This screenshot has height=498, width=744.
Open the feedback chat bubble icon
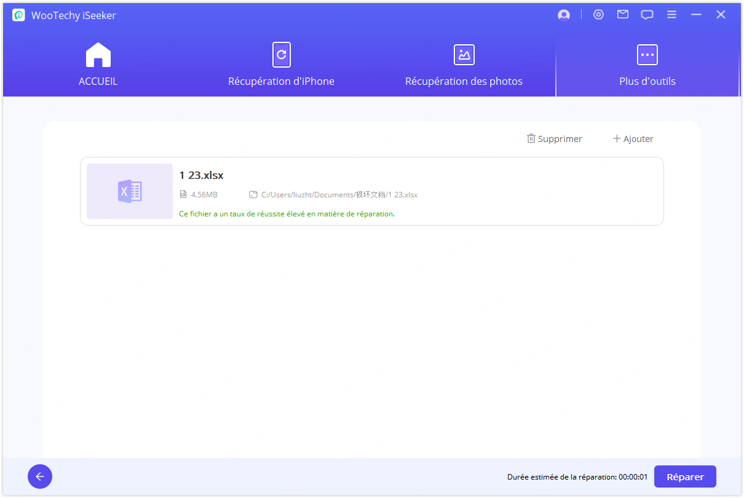point(647,15)
